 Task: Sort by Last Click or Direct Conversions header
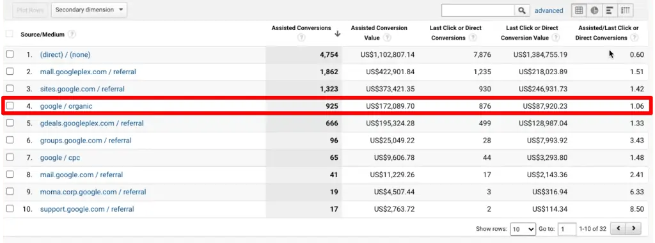click(455, 33)
